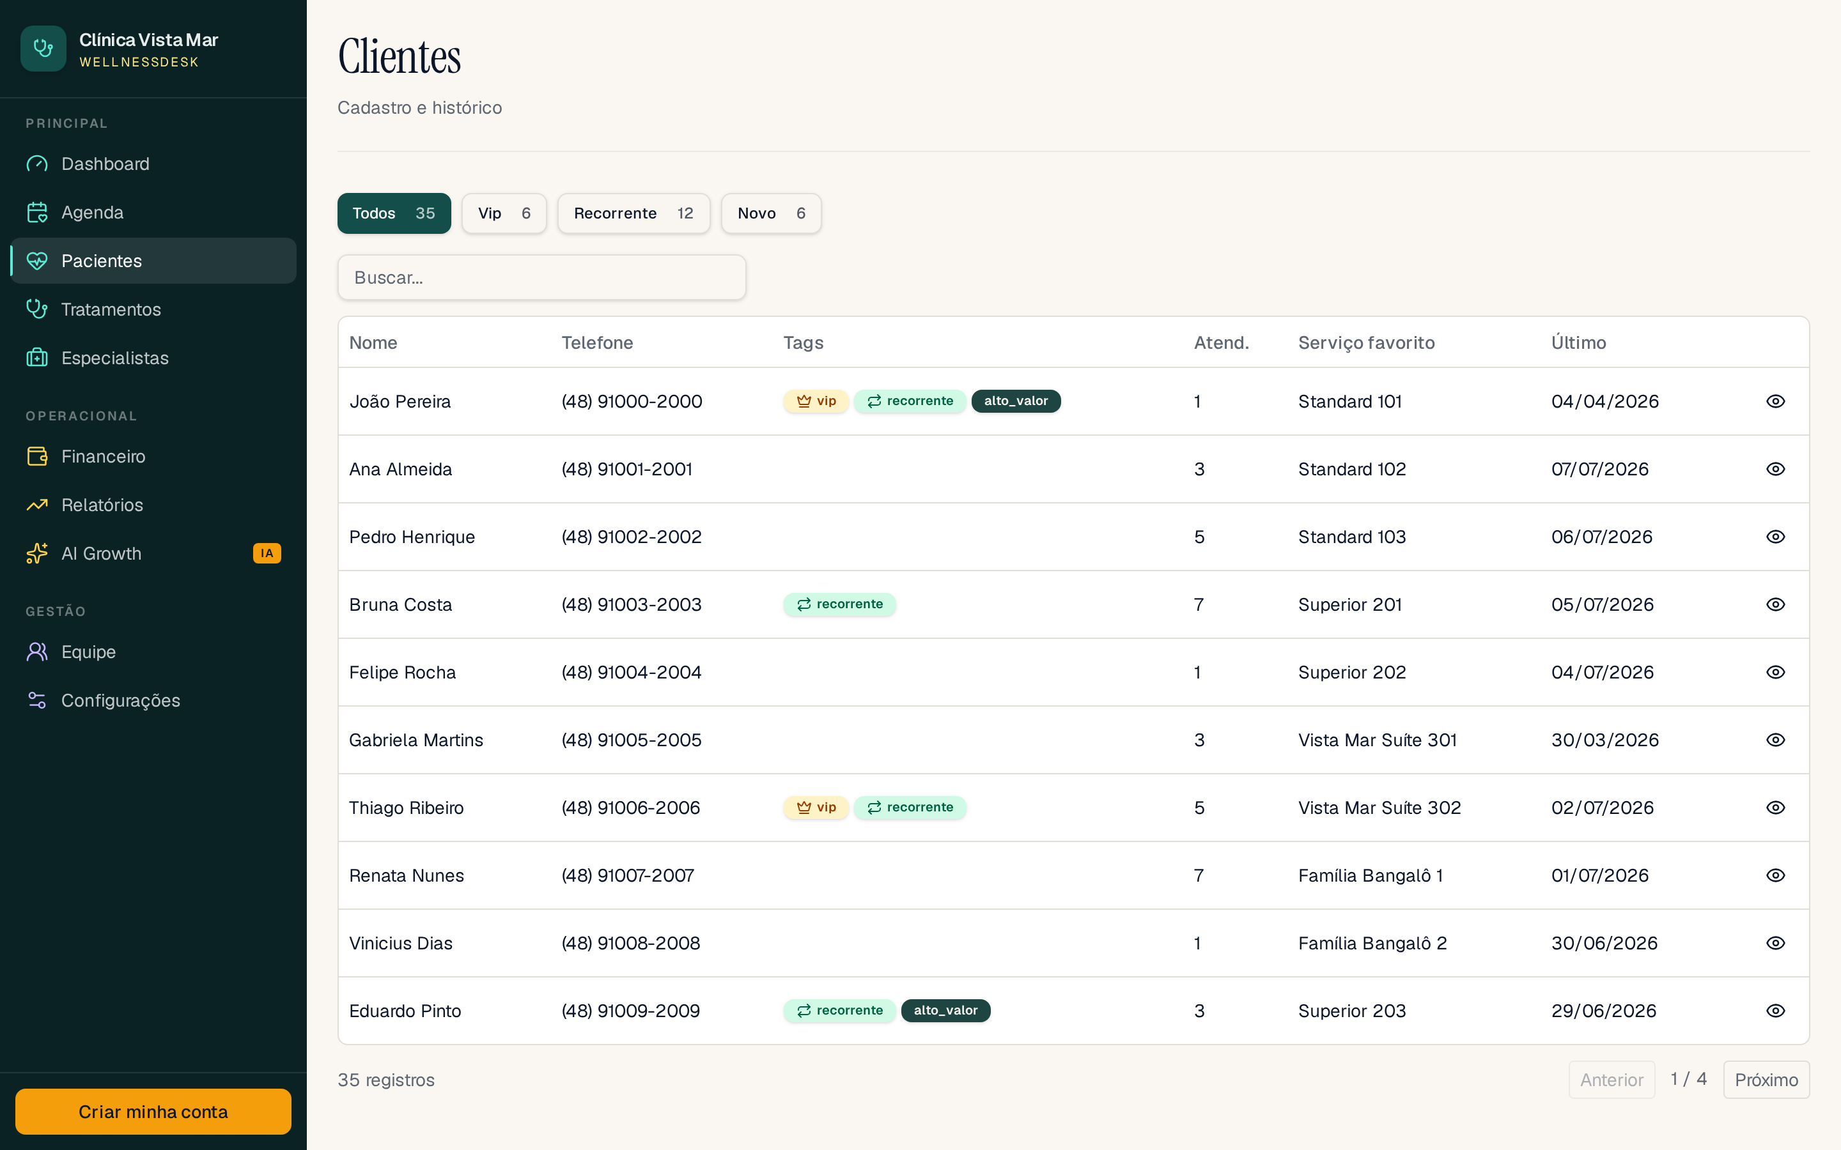Open the Dashboard gauge icon
The width and height of the screenshot is (1841, 1150).
pyautogui.click(x=36, y=164)
